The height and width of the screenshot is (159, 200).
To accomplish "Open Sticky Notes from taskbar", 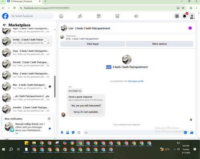I will (26, 143).
